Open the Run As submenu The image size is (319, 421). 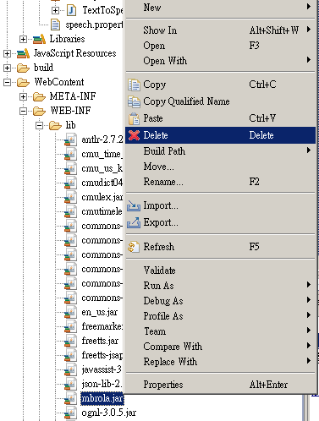pos(220,286)
